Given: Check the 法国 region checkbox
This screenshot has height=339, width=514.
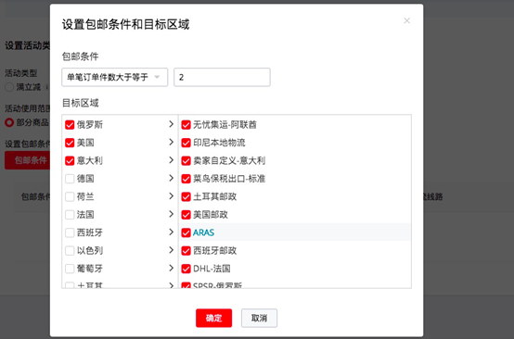Looking at the screenshot, I should 70,215.
